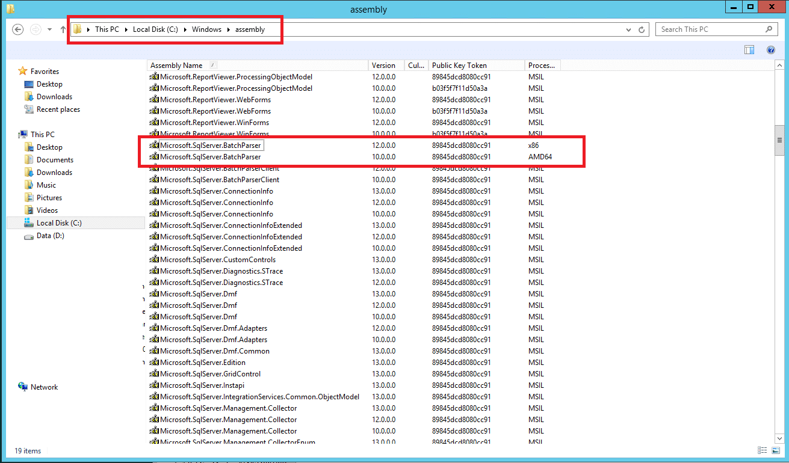Open Documents folder in sidebar
This screenshot has width=789, height=463.
(x=55, y=160)
